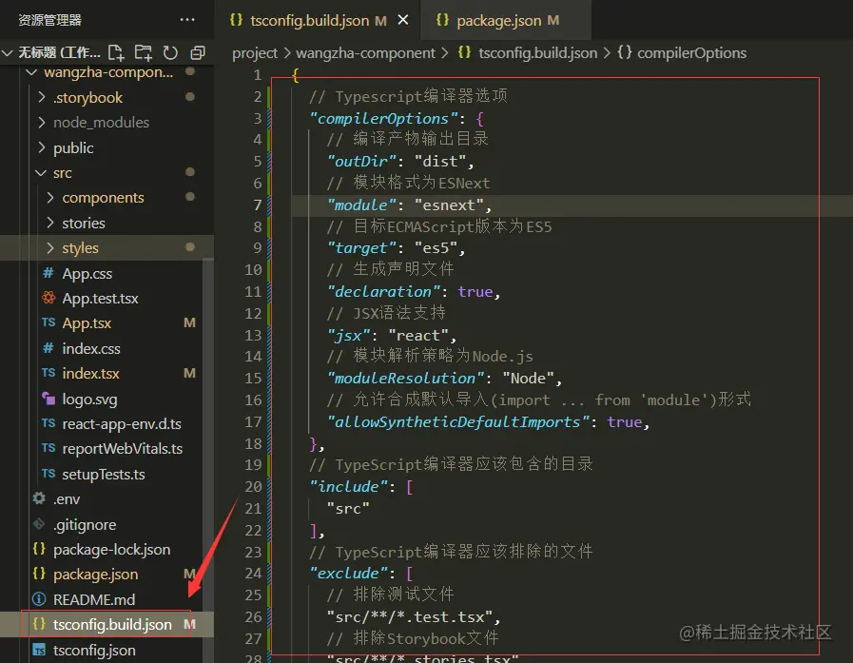
Task: Open the .env file
Action: click(67, 499)
